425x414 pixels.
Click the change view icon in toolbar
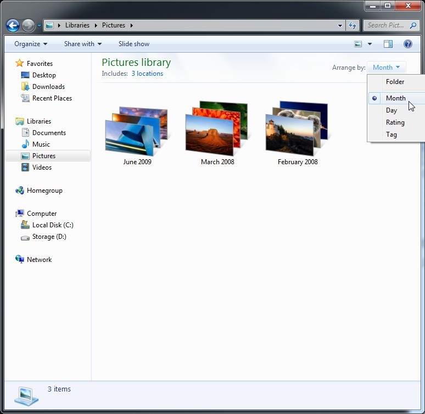tap(358, 44)
